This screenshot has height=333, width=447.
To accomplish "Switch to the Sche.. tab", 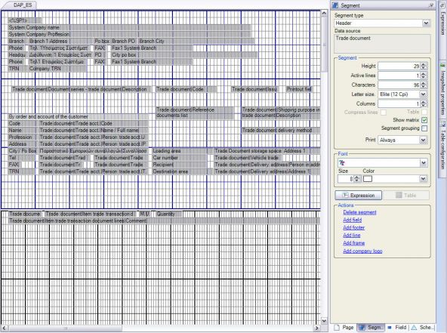I will click(423, 328).
